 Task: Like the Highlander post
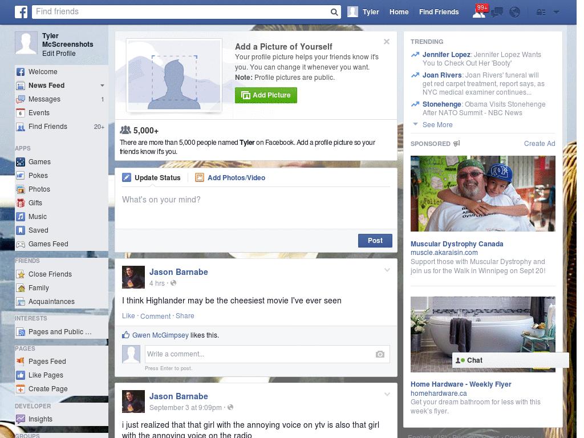tap(128, 316)
